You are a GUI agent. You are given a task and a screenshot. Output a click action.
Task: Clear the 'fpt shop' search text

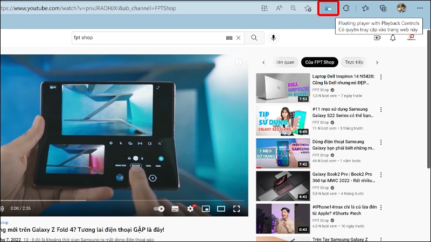238,38
